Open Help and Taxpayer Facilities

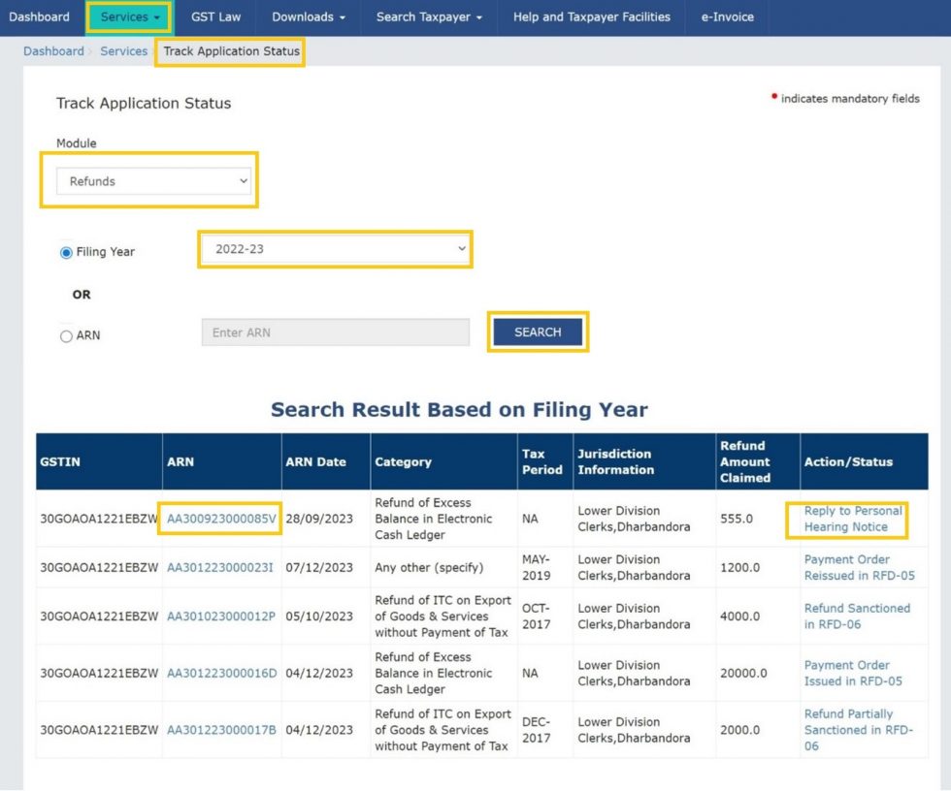(592, 16)
